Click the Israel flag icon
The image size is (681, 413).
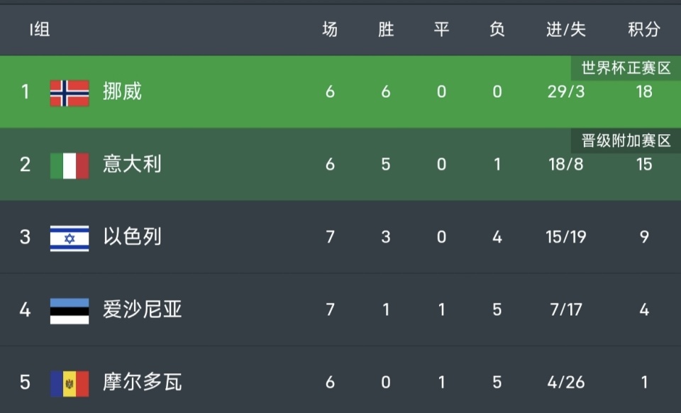[70, 238]
